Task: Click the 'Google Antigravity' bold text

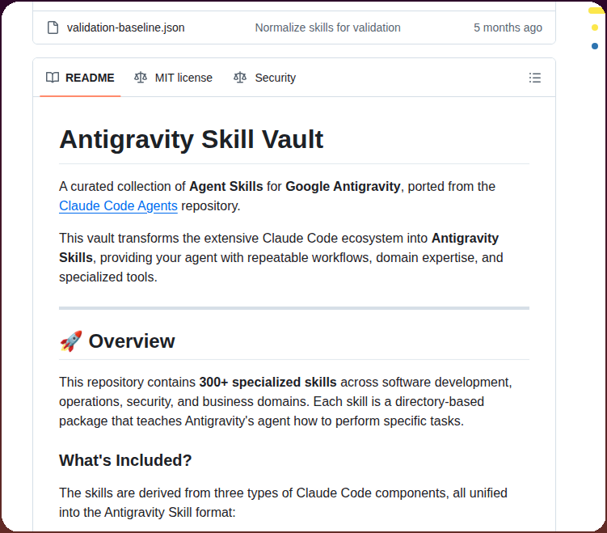Action: click(343, 186)
